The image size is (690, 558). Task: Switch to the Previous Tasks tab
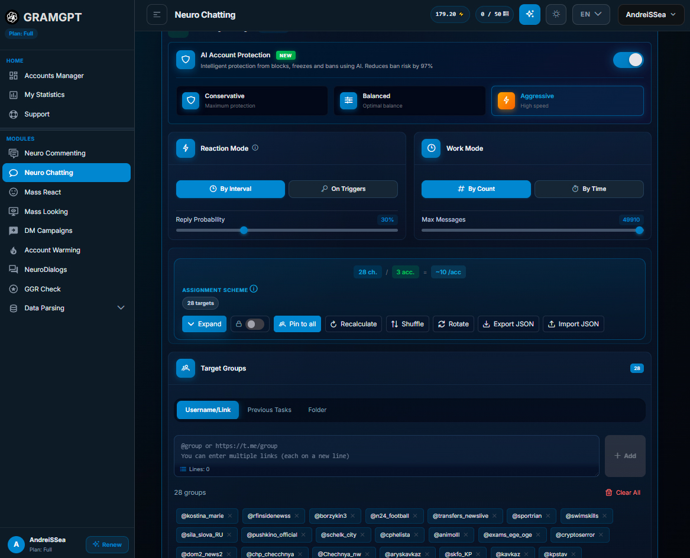click(269, 410)
